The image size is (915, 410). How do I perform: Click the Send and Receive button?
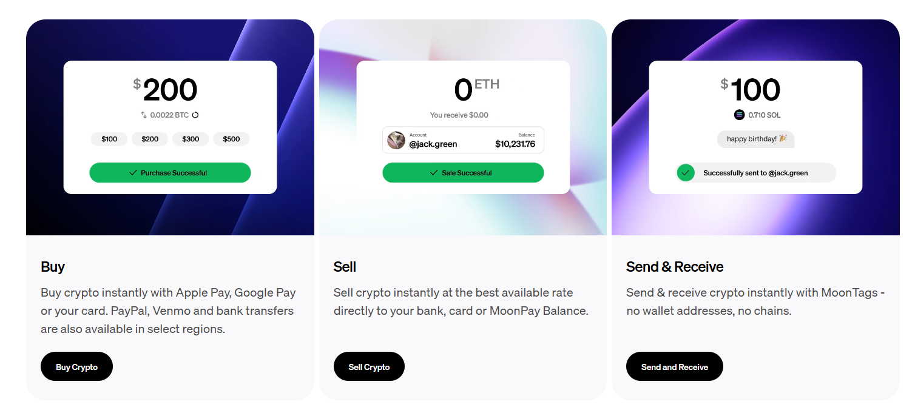tap(674, 366)
